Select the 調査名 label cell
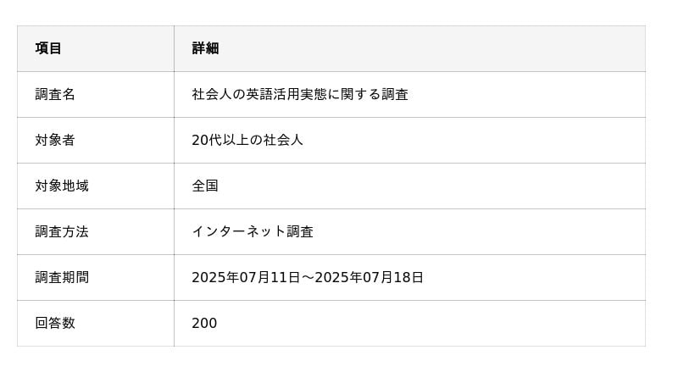The width and height of the screenshot is (678, 372). click(96, 94)
